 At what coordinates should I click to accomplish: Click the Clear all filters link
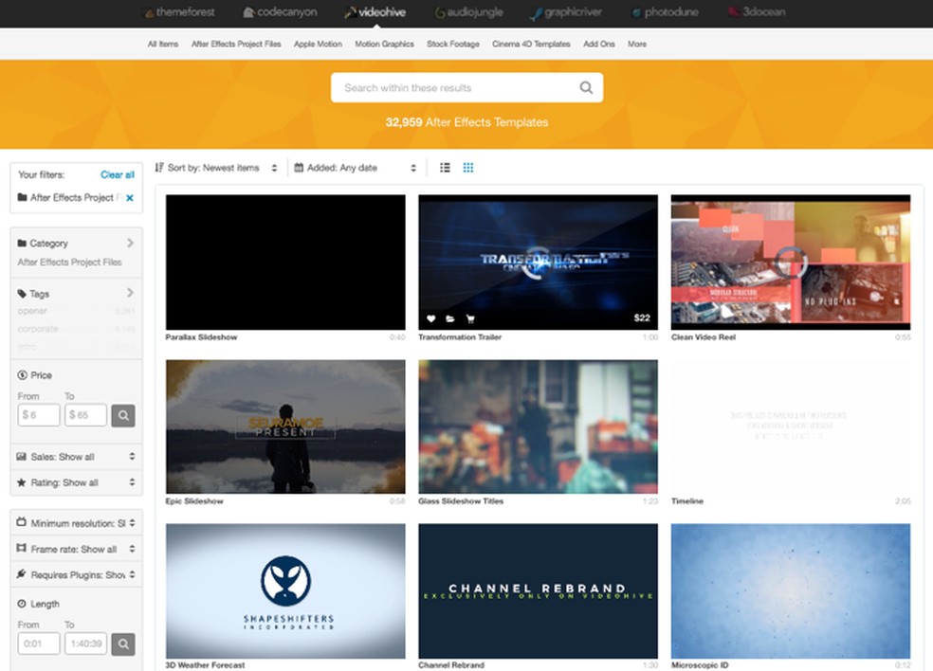118,174
